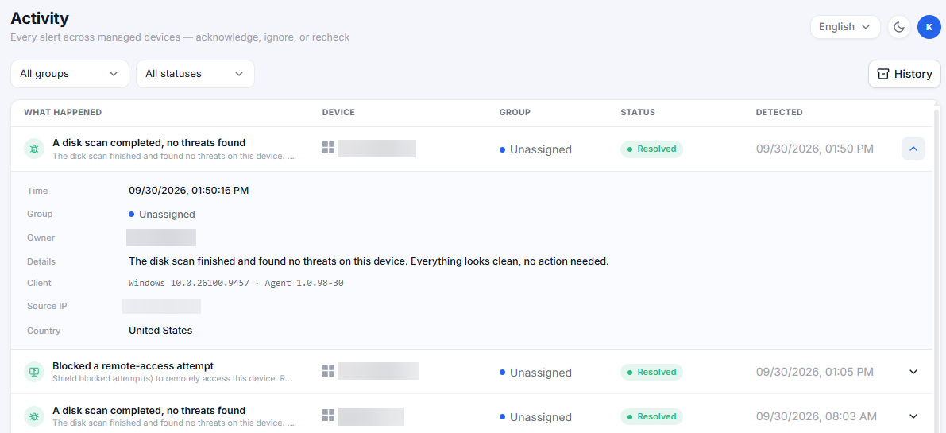The height and width of the screenshot is (433, 946).
Task: Click the archive icon in the History button
Action: point(883,74)
